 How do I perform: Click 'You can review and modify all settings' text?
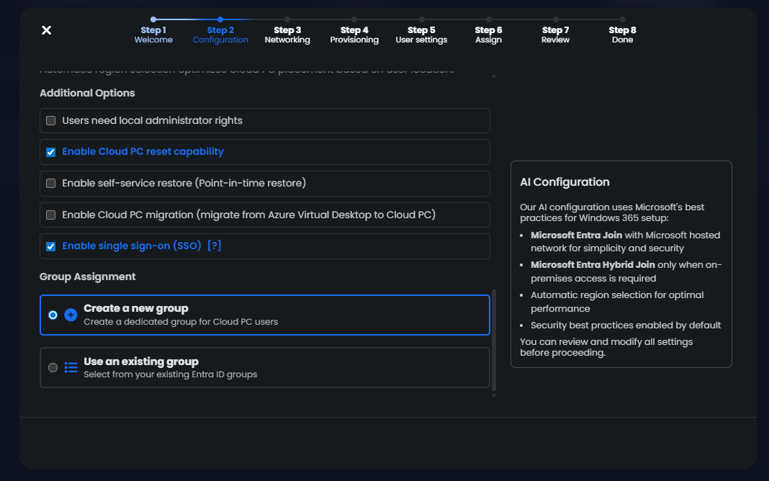coord(606,342)
